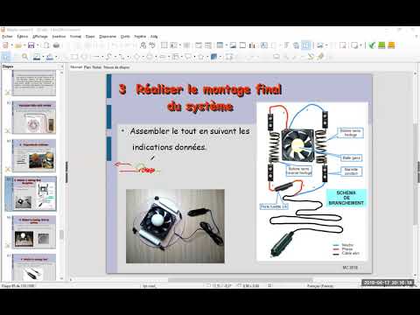Open the Format menu

coord(75,37)
